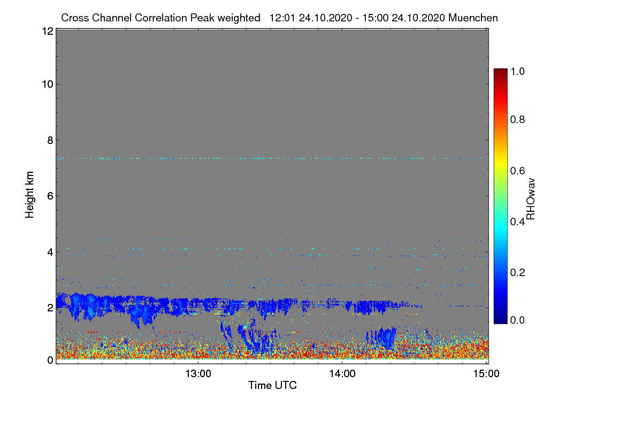Click the '0.2' colorbar tick label
Viewport: 642px width, 428px height.
517,272
